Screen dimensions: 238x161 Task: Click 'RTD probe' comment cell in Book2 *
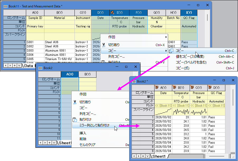(x=181, y=101)
